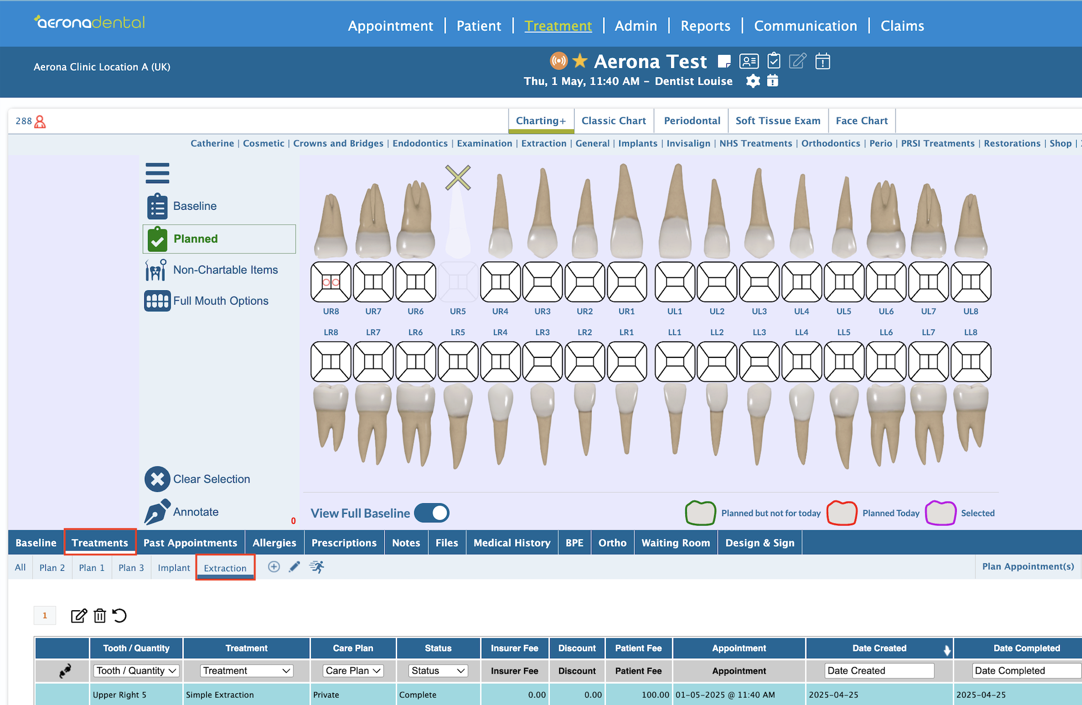The width and height of the screenshot is (1082, 705).
Task: Click the Planned Today red legend swatch
Action: coord(841,513)
